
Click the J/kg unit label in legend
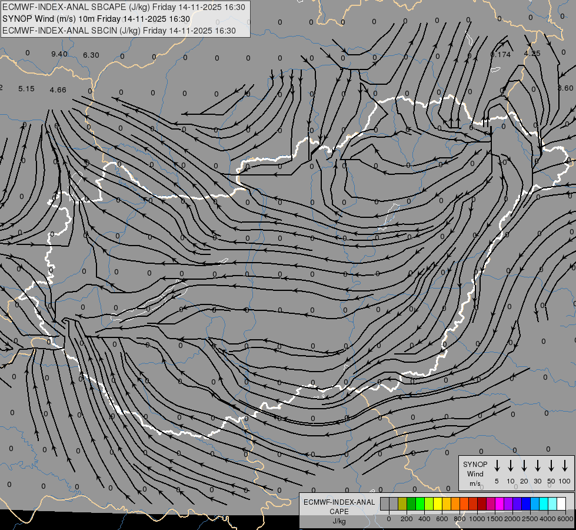[339, 521]
